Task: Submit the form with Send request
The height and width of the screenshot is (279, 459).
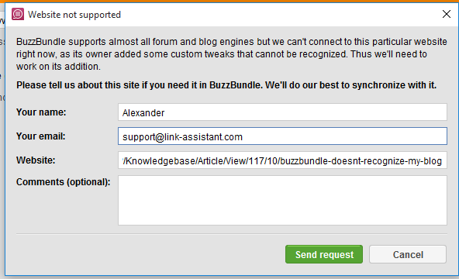Action: click(324, 254)
